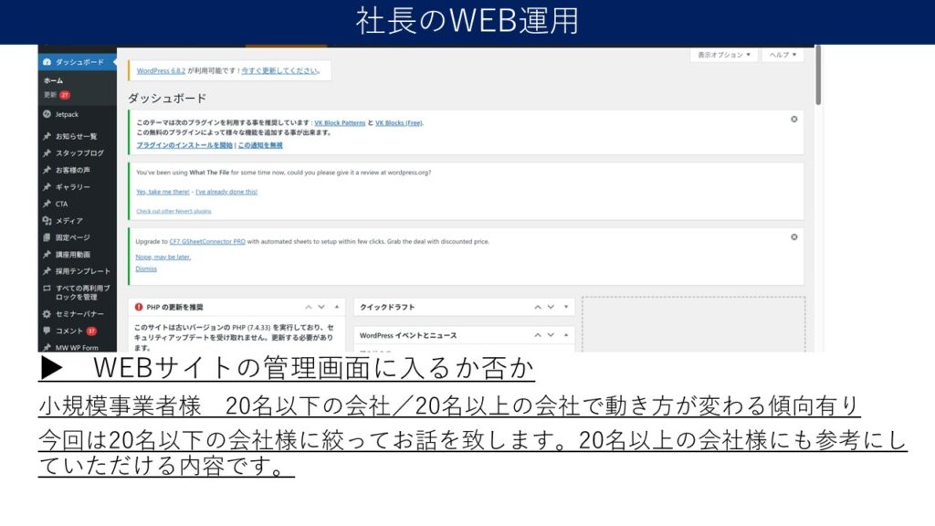
Task: Click the dashboard gauge icon
Action: (46, 62)
